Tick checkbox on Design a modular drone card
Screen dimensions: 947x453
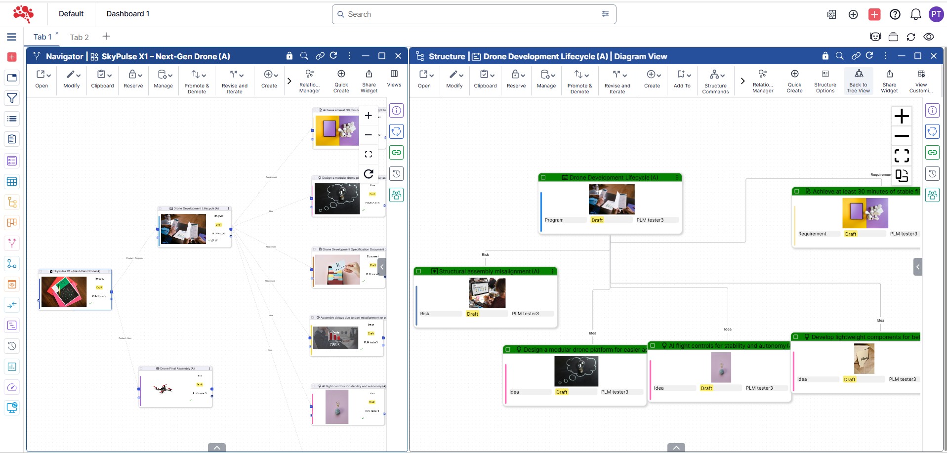click(x=508, y=349)
